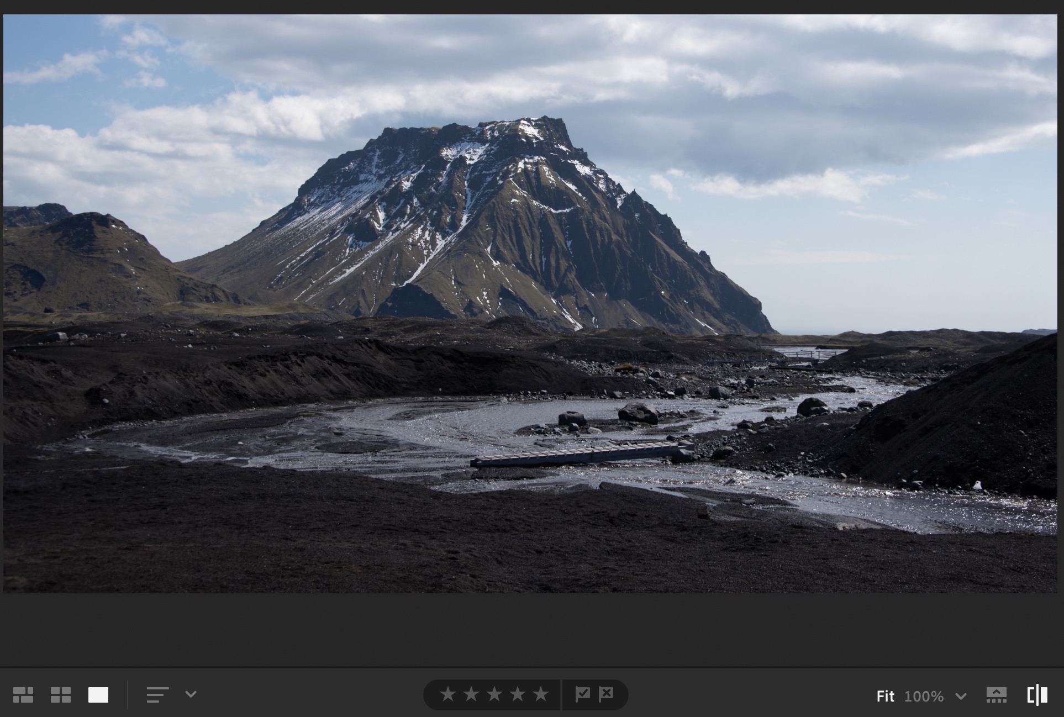Click the sort order lines icon

[x=157, y=695]
